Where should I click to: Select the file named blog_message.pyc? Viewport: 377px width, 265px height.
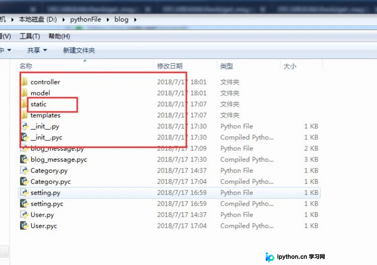59,160
